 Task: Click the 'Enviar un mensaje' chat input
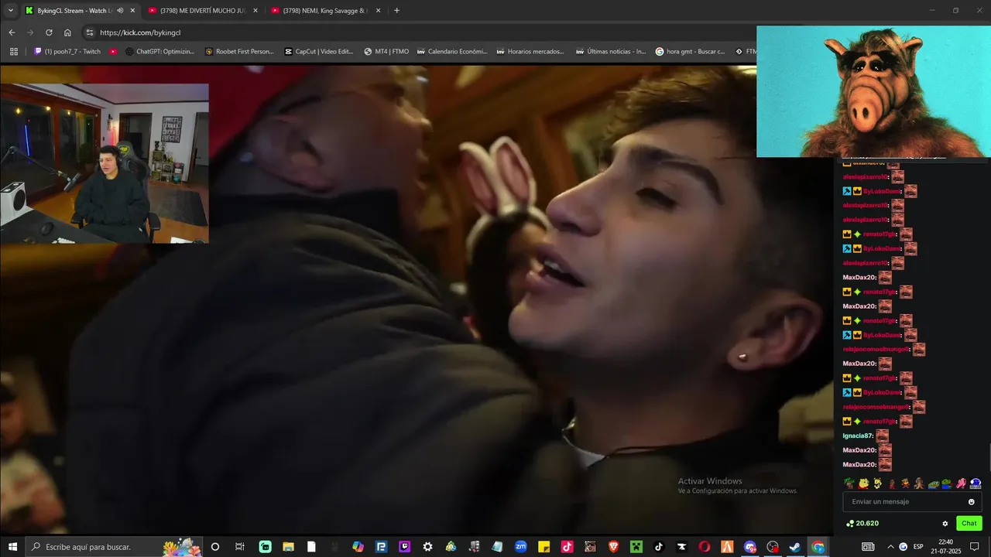[912, 502]
